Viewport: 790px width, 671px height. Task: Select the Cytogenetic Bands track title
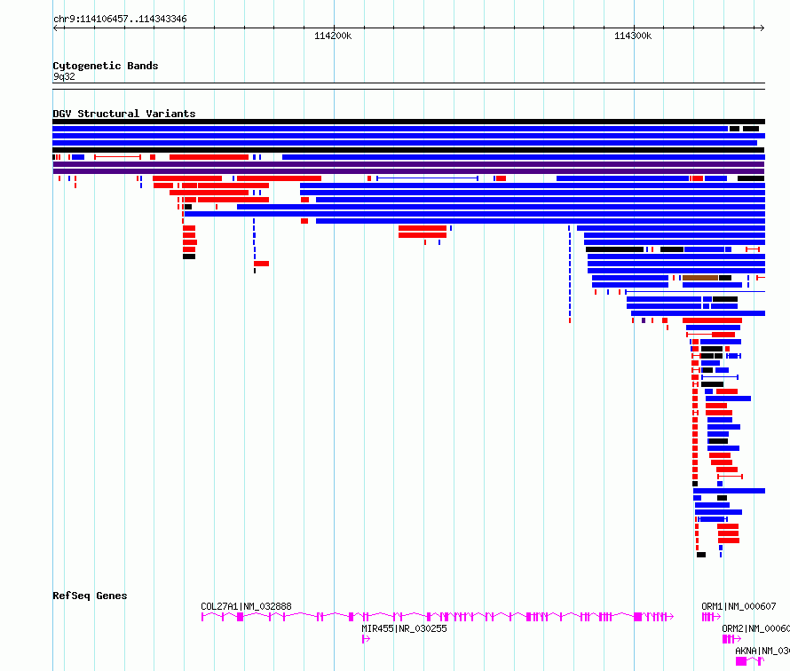106,66
